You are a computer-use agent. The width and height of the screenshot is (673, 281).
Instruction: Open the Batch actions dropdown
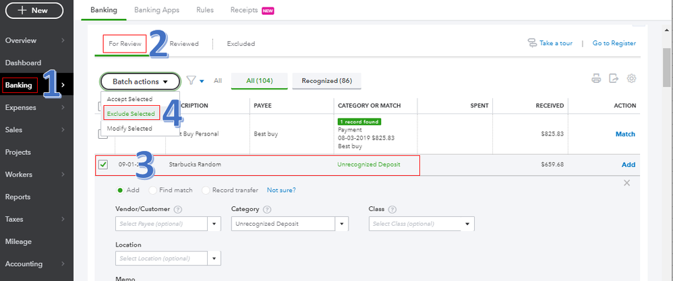140,82
